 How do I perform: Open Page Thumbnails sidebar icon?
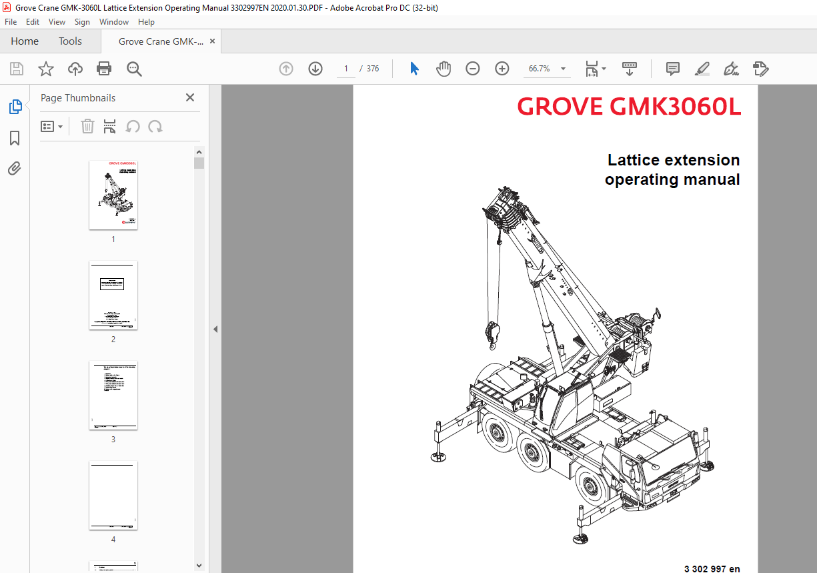pyautogui.click(x=15, y=107)
